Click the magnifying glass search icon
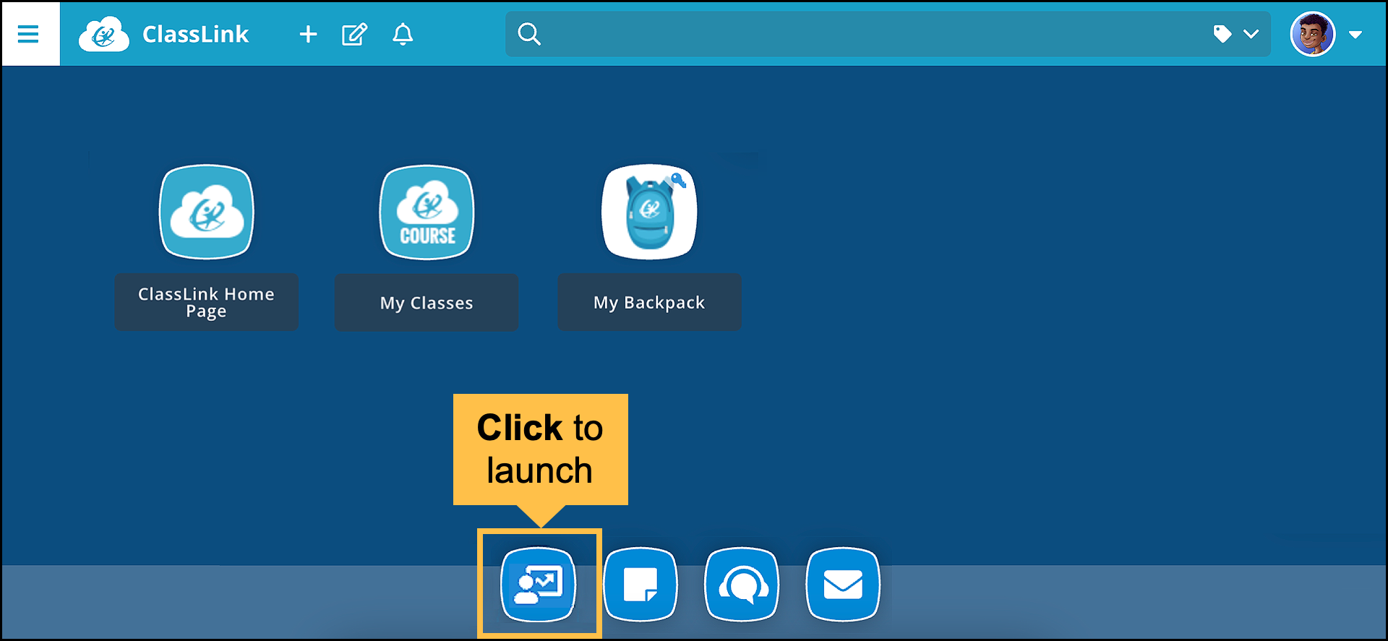This screenshot has width=1388, height=641. click(x=529, y=34)
